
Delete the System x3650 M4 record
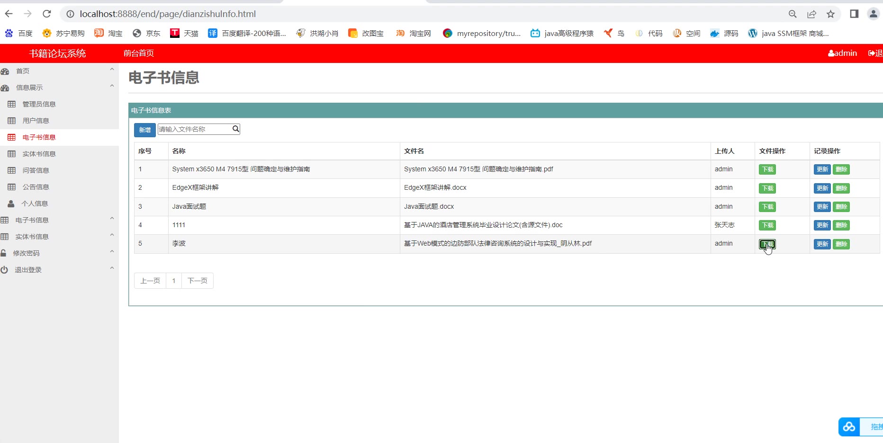841,169
